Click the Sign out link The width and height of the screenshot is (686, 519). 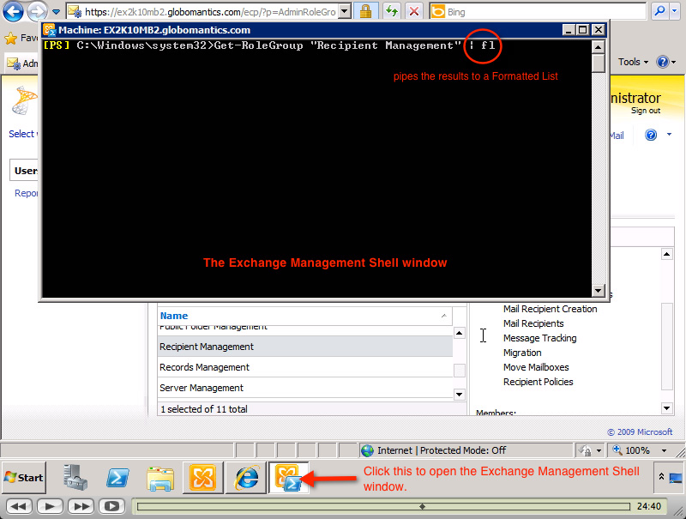click(x=645, y=111)
